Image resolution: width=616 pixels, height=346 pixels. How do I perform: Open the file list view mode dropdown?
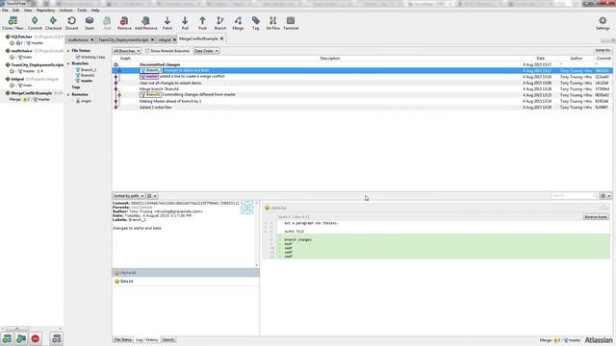[152, 196]
